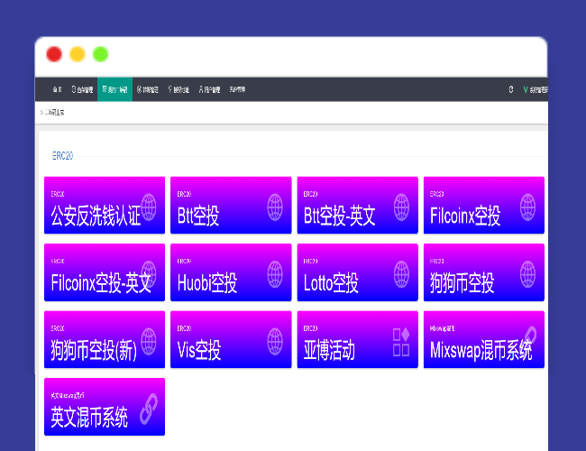Click the '英文混币系统' title text
The image size is (586, 451).
click(89, 418)
